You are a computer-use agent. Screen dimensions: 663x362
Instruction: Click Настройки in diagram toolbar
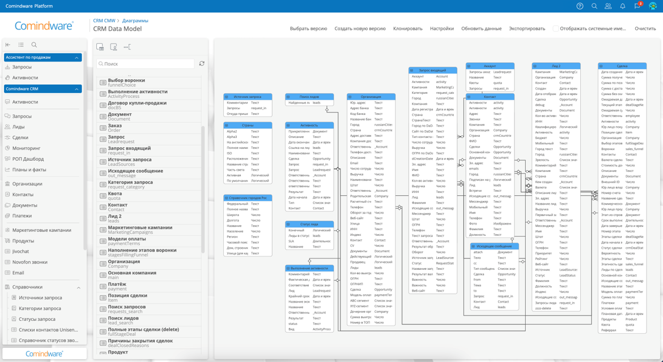pyautogui.click(x=442, y=29)
